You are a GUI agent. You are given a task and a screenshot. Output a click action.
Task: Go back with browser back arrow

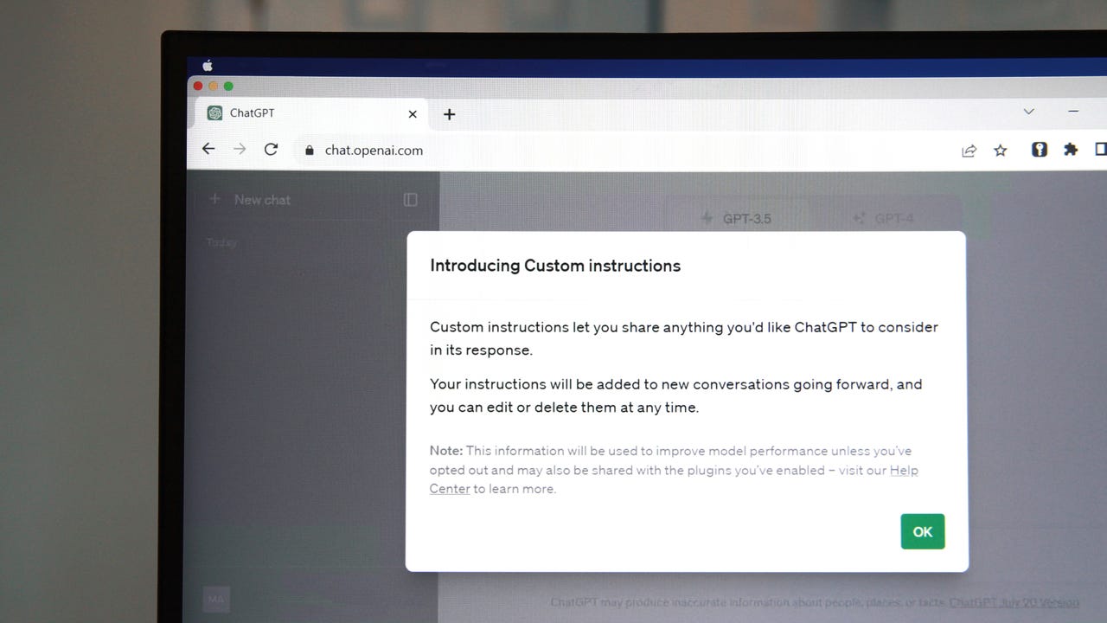tap(208, 149)
